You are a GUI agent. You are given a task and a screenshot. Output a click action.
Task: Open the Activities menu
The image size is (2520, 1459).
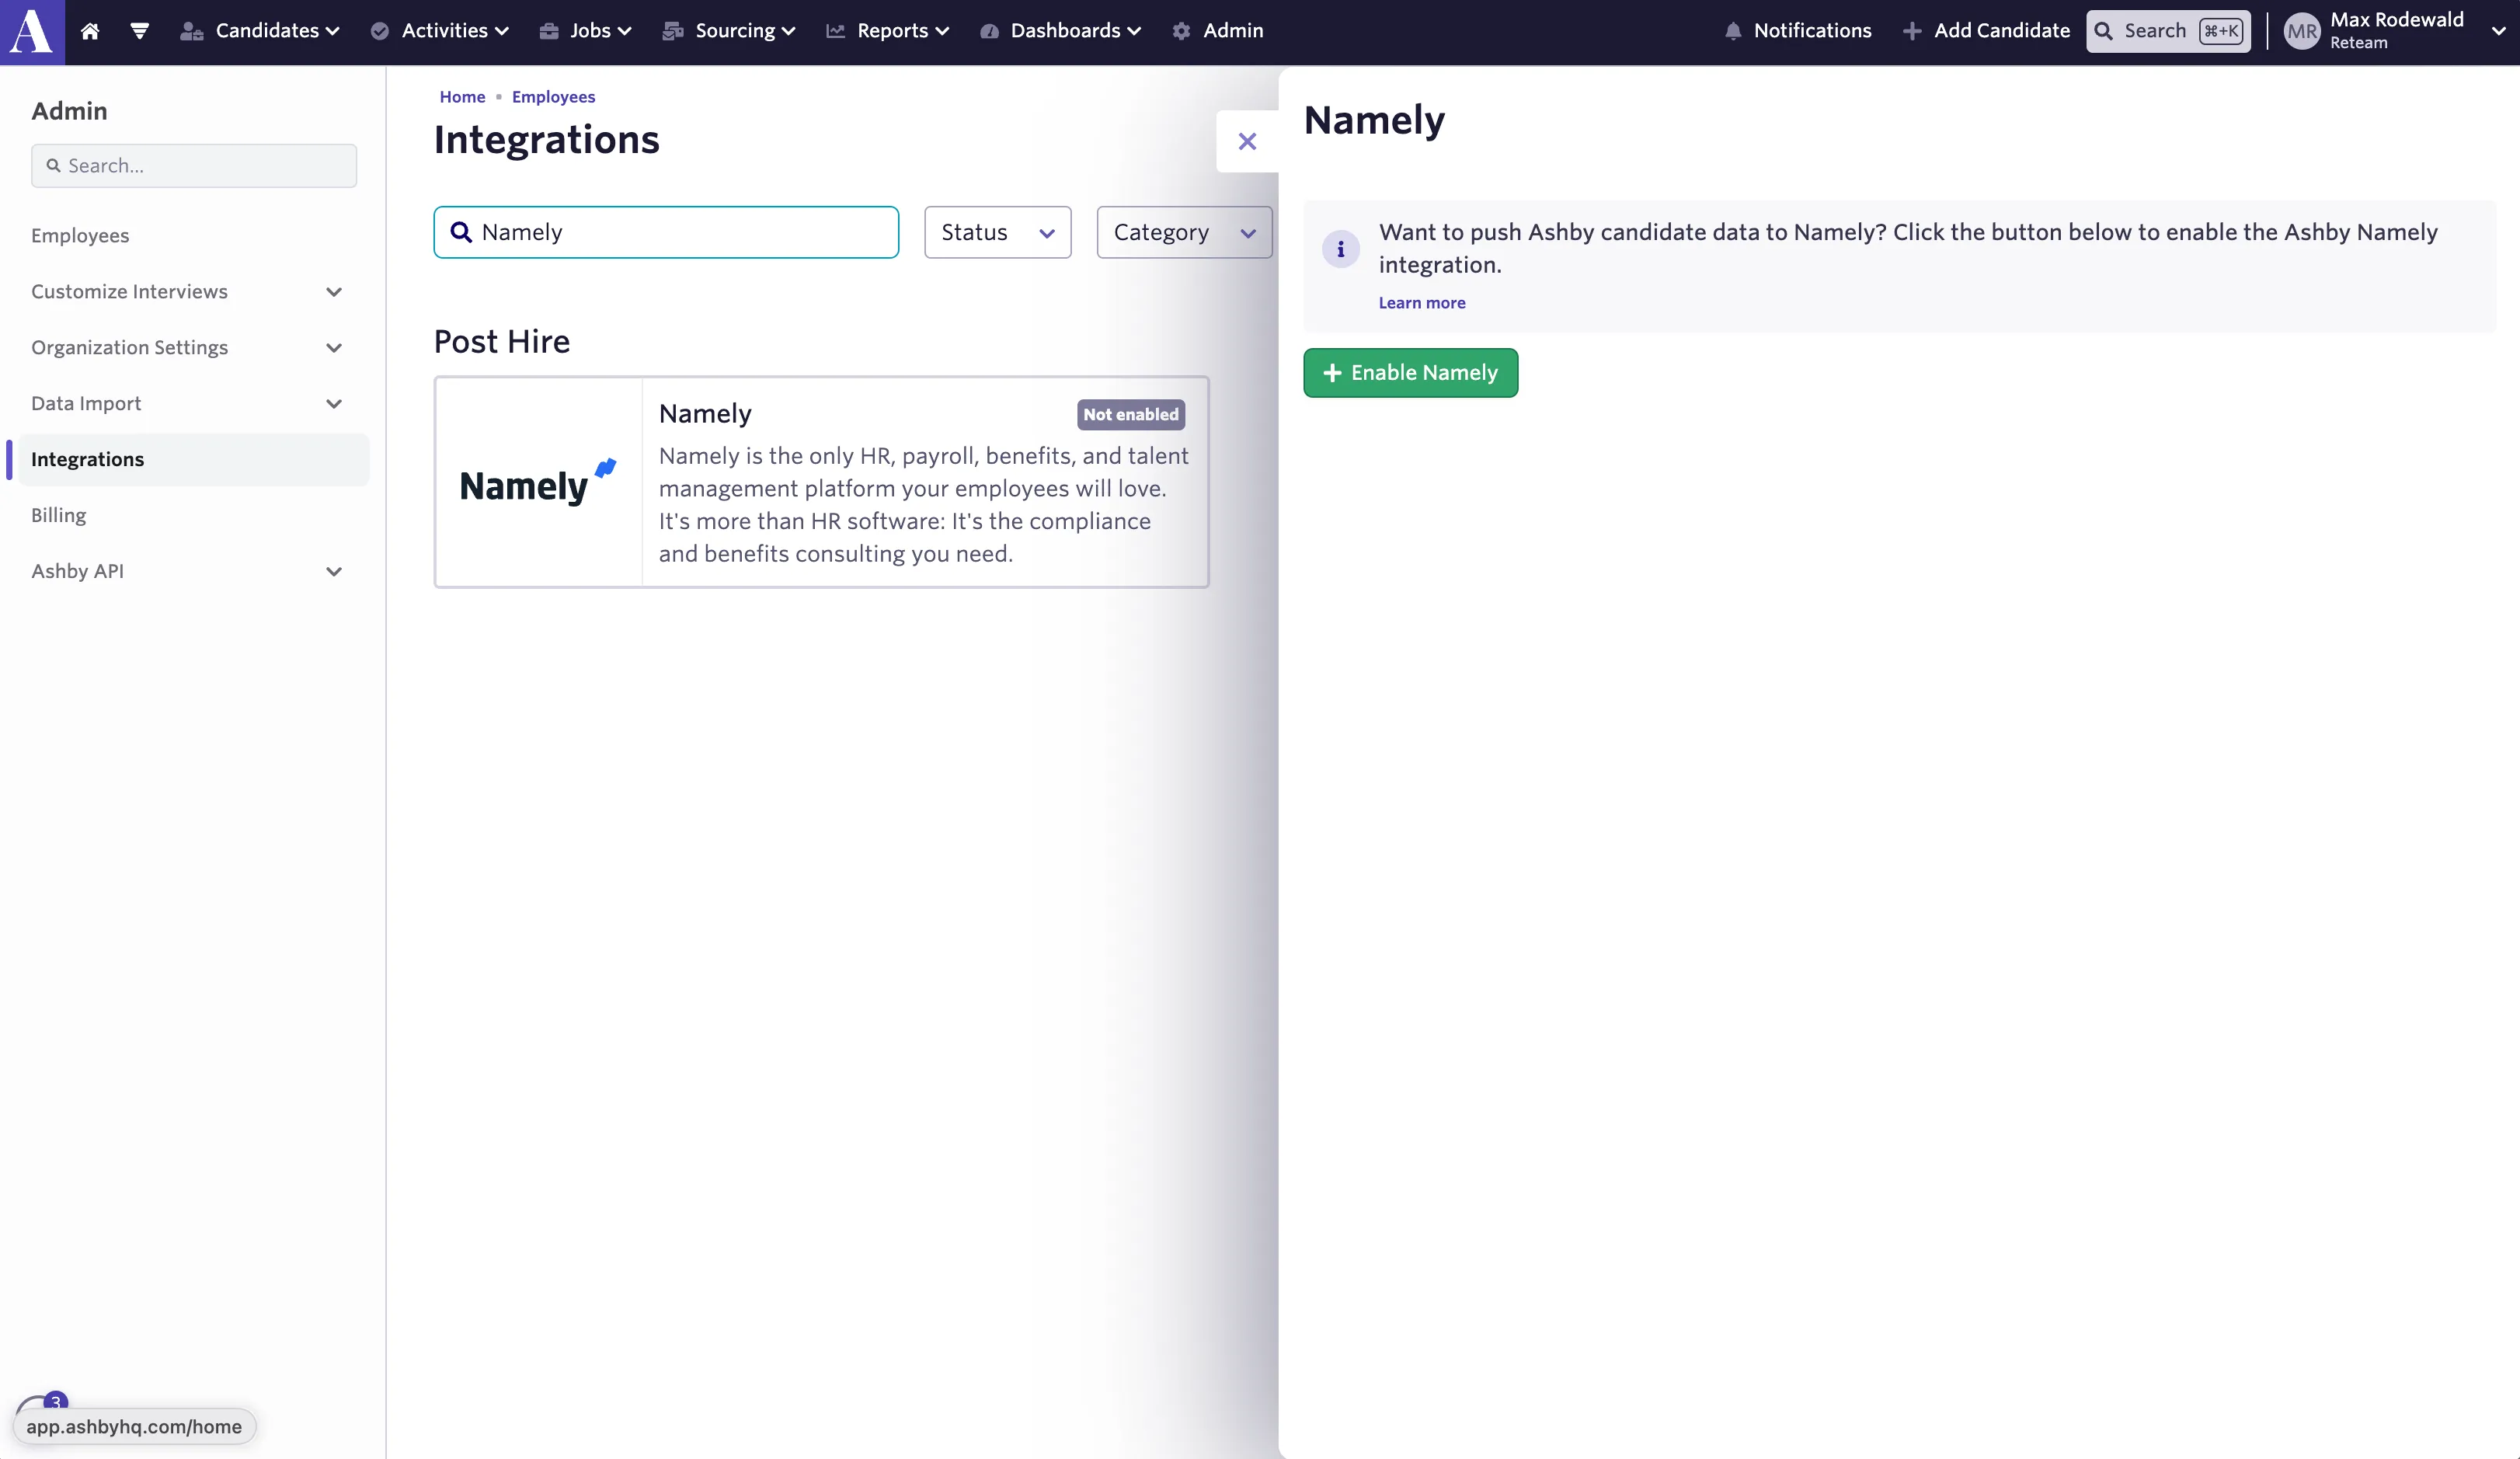(x=439, y=31)
